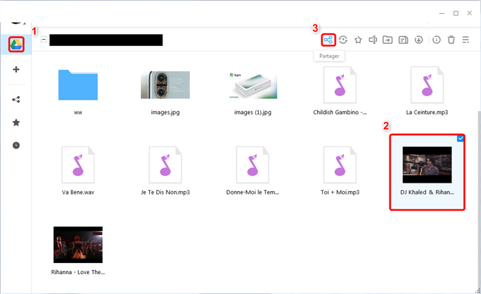Viewport: 481px width, 294px height.
Task: Minimize the application window
Action: pos(442,13)
